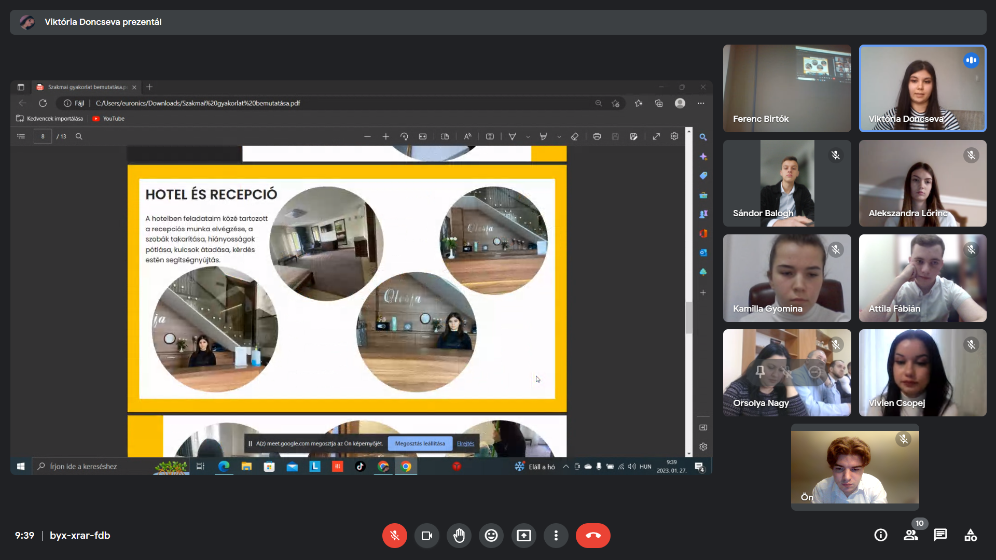Viewport: 996px width, 560px height.
Task: Leave the call with red hangup button
Action: [x=593, y=536]
